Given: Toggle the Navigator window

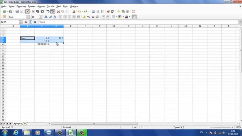Looking at the screenshot, I should 118,11.
